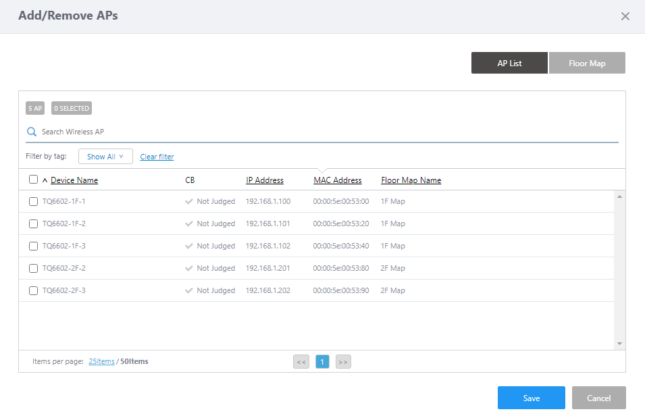This screenshot has width=645, height=420.
Task: Focus the Search Wireless AP field
Action: coord(324,132)
